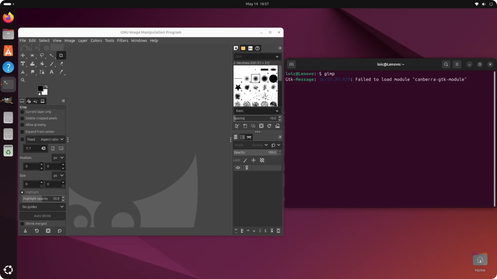Open the Home folder desktop icon

(480, 263)
